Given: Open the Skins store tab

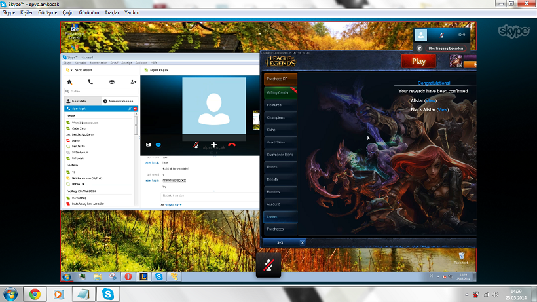Looking at the screenshot, I should pos(280,130).
